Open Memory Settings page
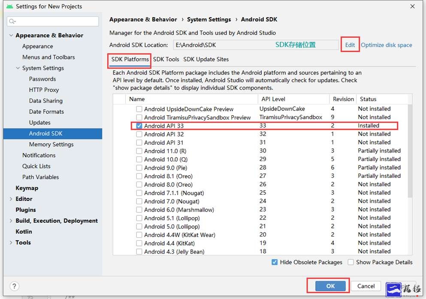The height and width of the screenshot is (299, 426). pyautogui.click(x=51, y=144)
